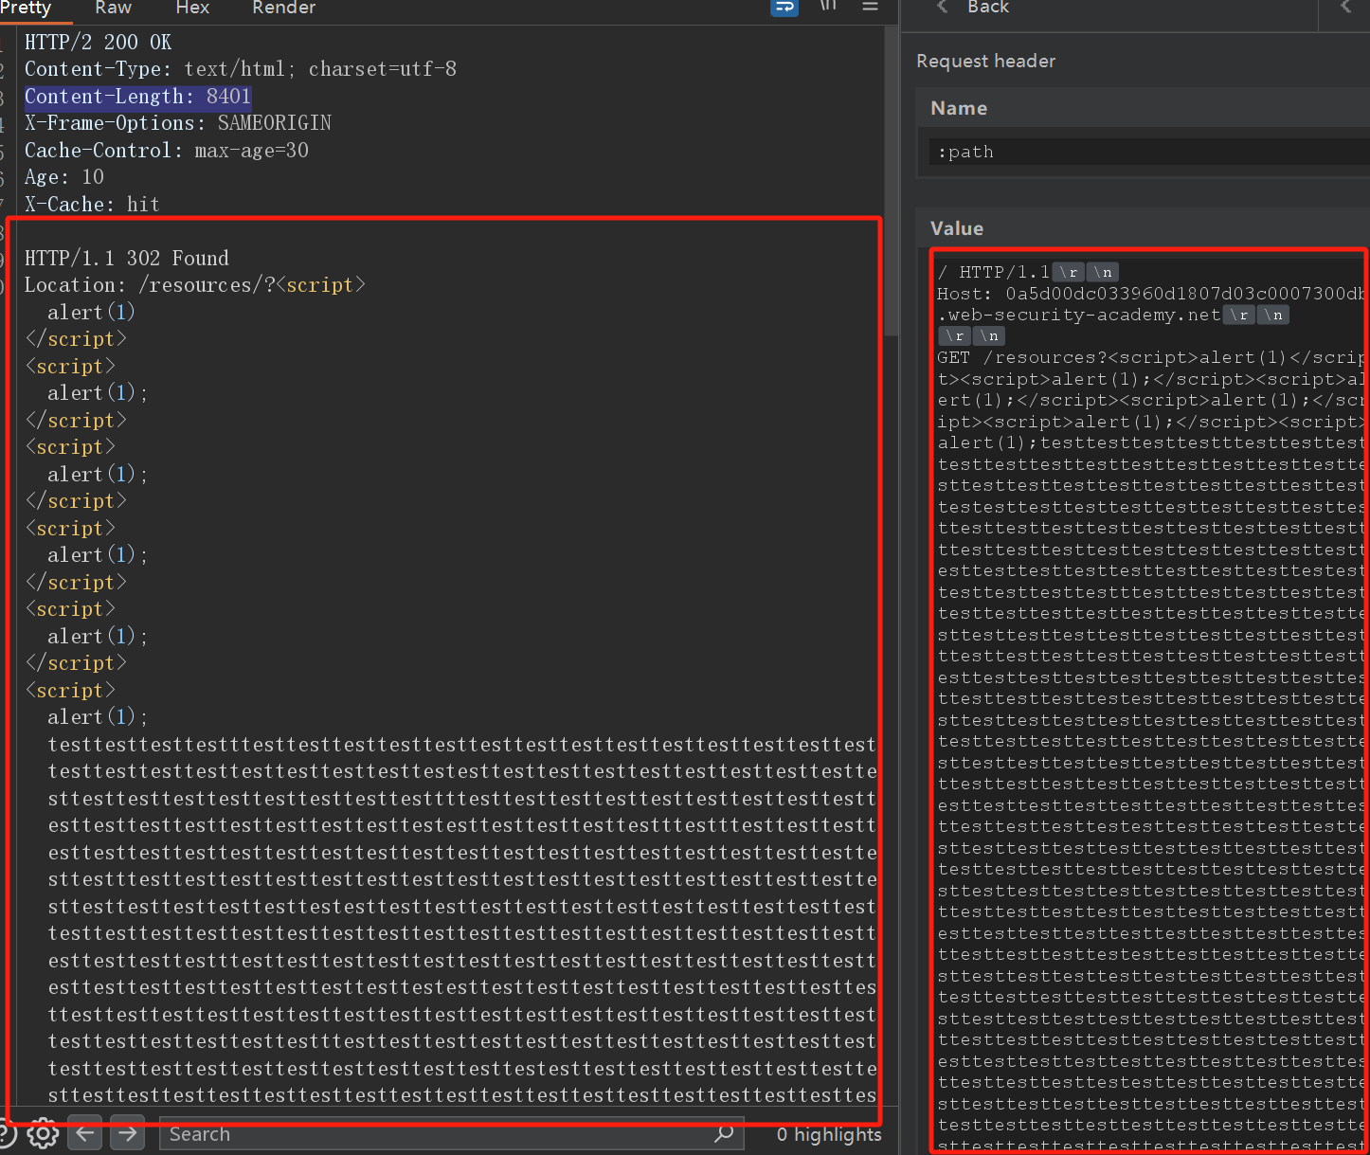
Task: Click the 0 highlights label
Action: [x=829, y=1134]
